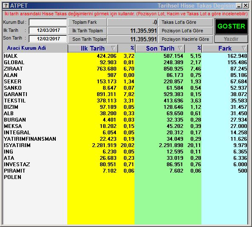Screen dimensions: 252x227
Task: Click Fark value 500
Action: [x=243, y=171]
